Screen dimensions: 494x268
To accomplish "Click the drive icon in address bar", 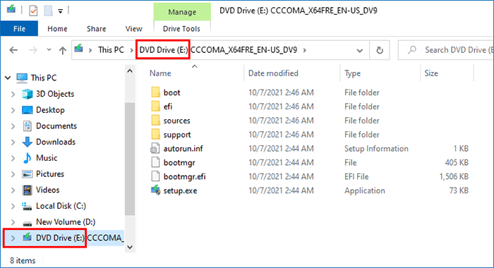I will click(79, 49).
